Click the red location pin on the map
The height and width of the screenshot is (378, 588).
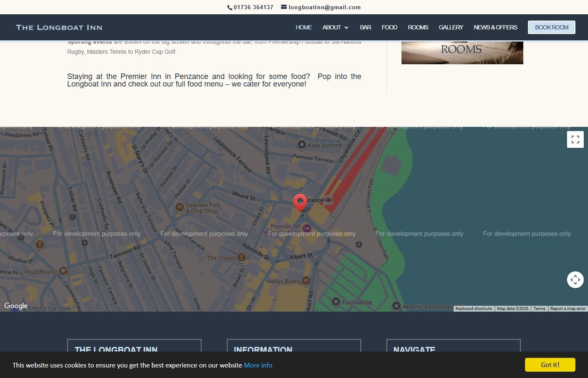(300, 202)
